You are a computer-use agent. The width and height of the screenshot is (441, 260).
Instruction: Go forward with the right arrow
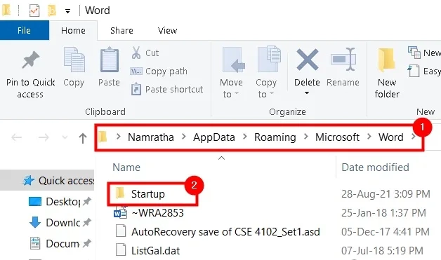tap(44, 137)
